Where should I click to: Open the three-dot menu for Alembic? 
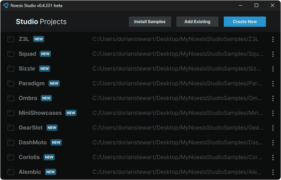click(273, 172)
